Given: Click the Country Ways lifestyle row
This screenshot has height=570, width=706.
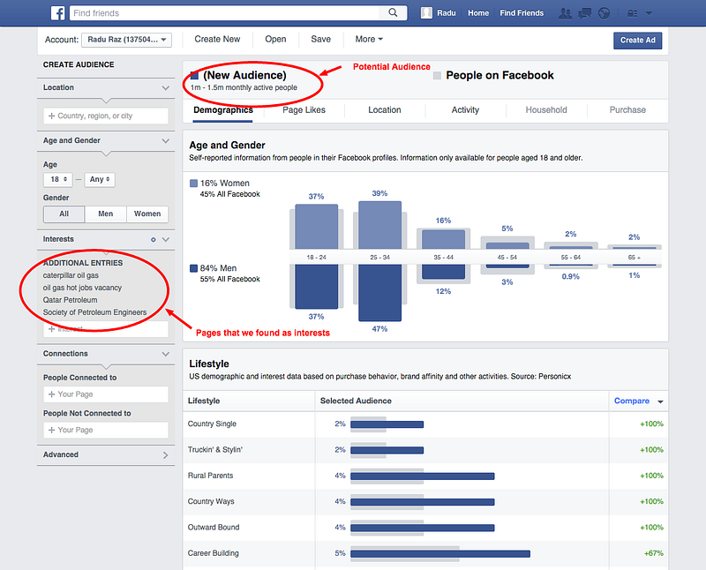Looking at the screenshot, I should coord(425,501).
